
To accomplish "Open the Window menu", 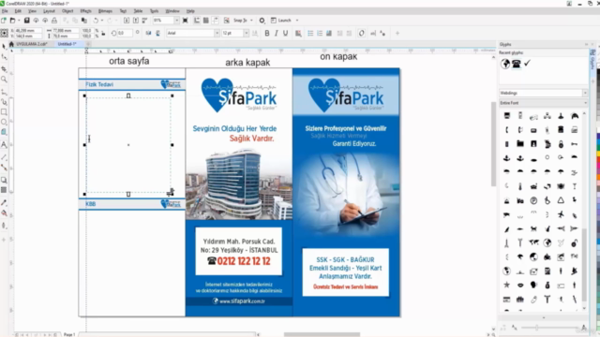I will [172, 11].
